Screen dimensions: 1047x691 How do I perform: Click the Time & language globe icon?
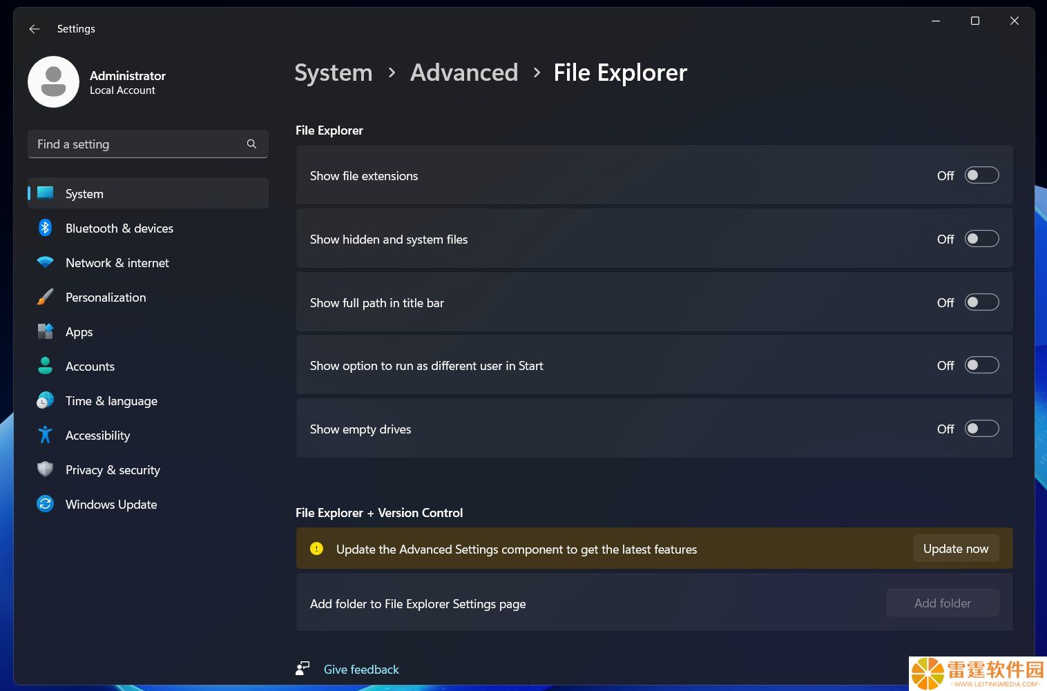click(x=45, y=400)
